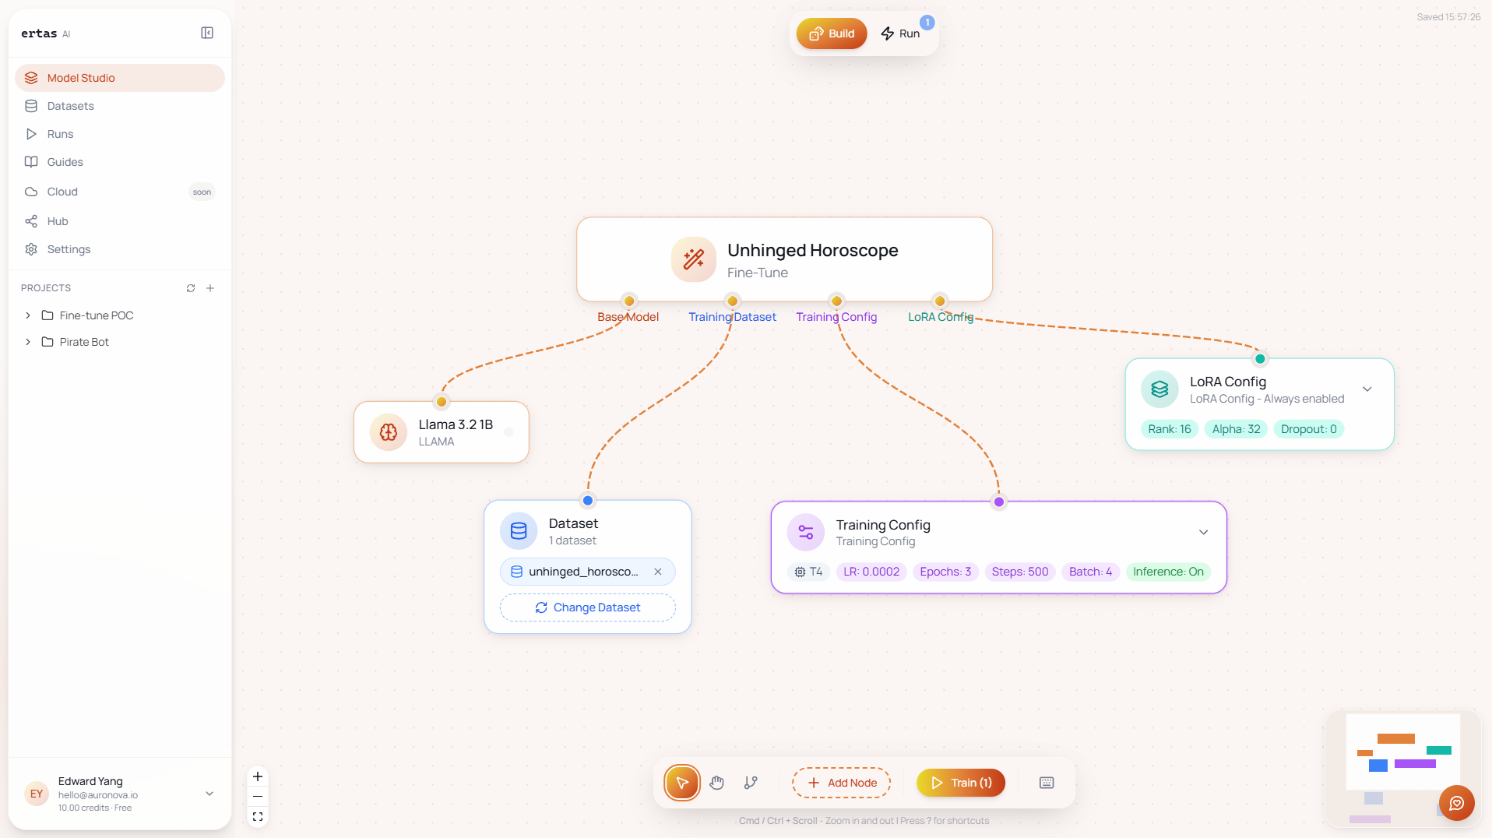1492x838 pixels.
Task: Click the Rank: 16 chip
Action: 1170,429
